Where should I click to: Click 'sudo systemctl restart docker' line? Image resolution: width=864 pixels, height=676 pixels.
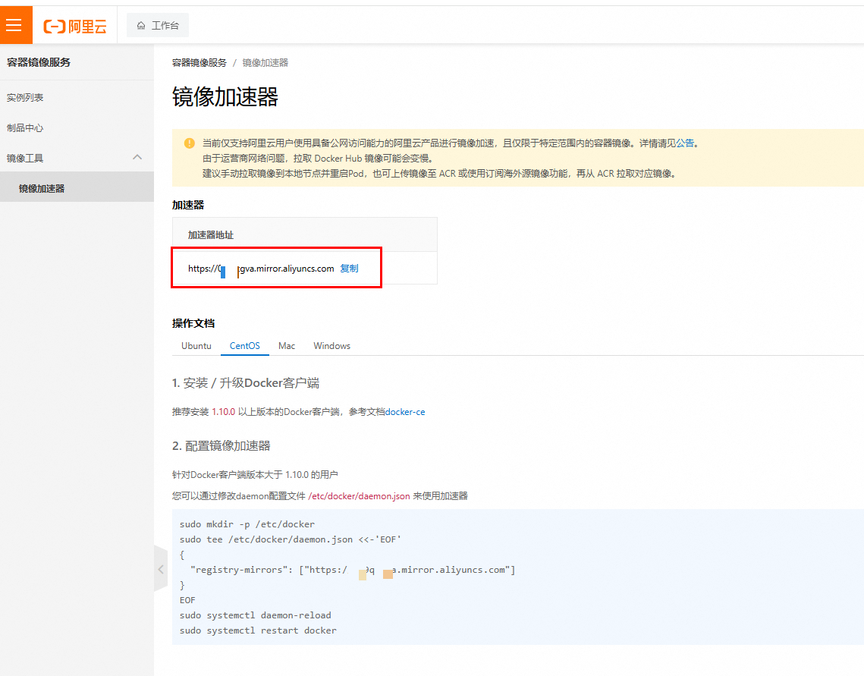(x=258, y=630)
